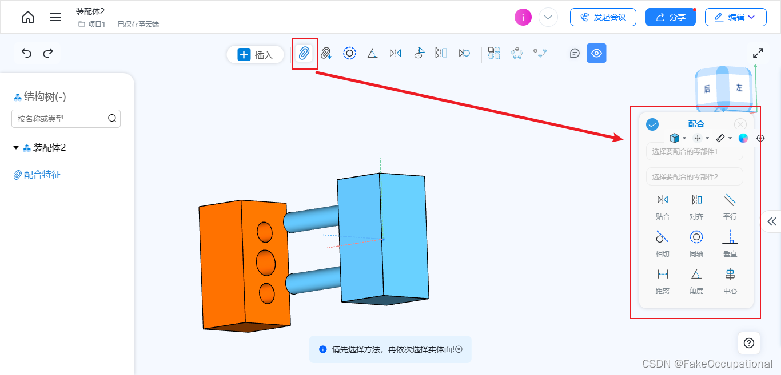Open the circular pattern array tool
The height and width of the screenshot is (375, 781).
(x=517, y=53)
